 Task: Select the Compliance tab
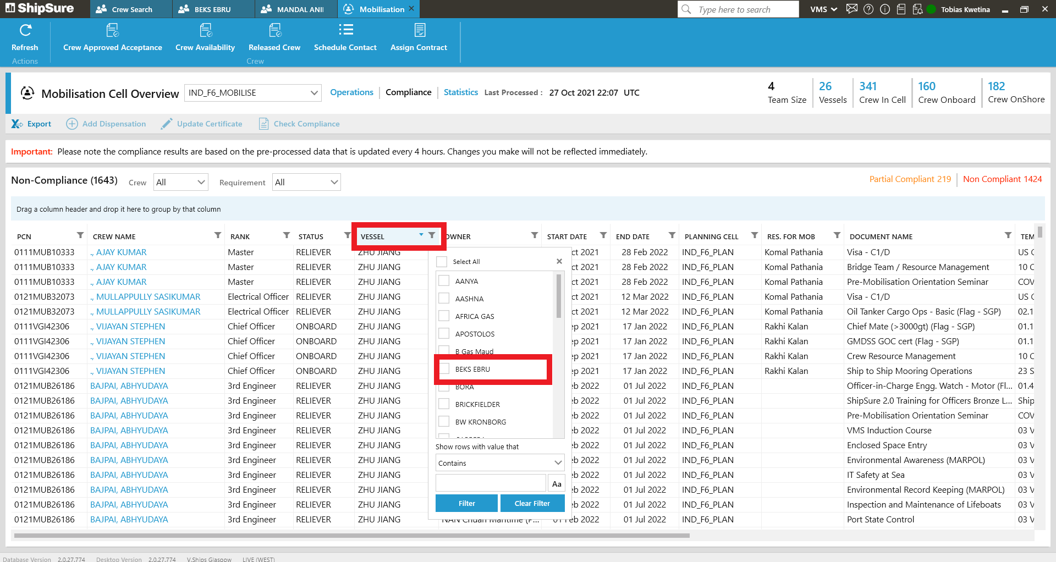pos(409,92)
